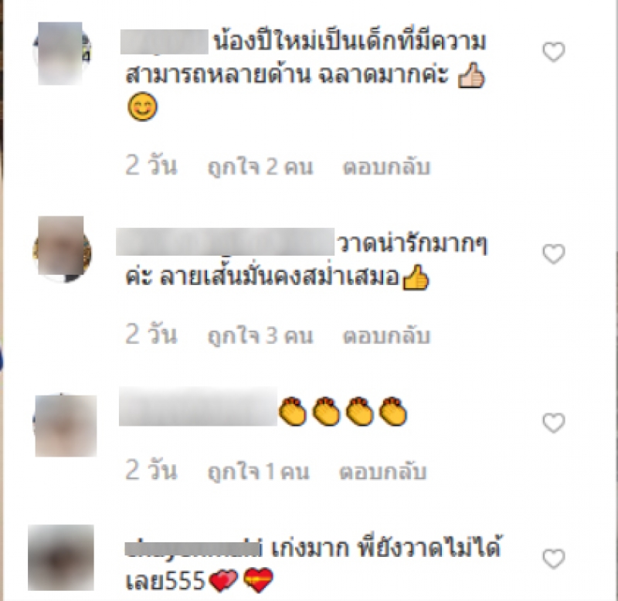Click the 2 วัน timestamp under ฉลาดมากค่ะ comment
This screenshot has width=618, height=601.
coord(151,165)
